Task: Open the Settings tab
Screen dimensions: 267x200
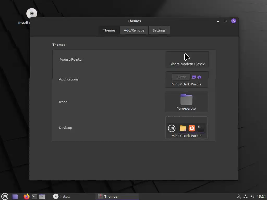Action: (159, 30)
